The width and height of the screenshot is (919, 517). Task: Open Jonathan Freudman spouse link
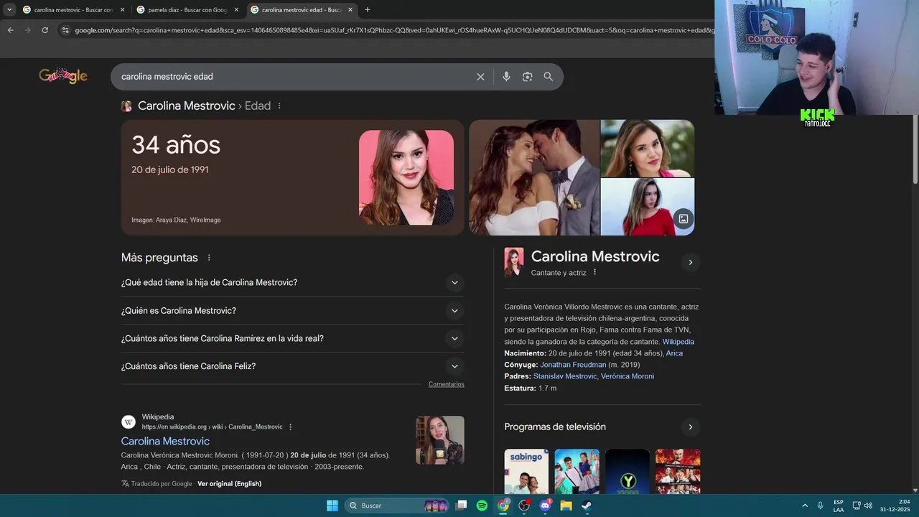point(573,365)
